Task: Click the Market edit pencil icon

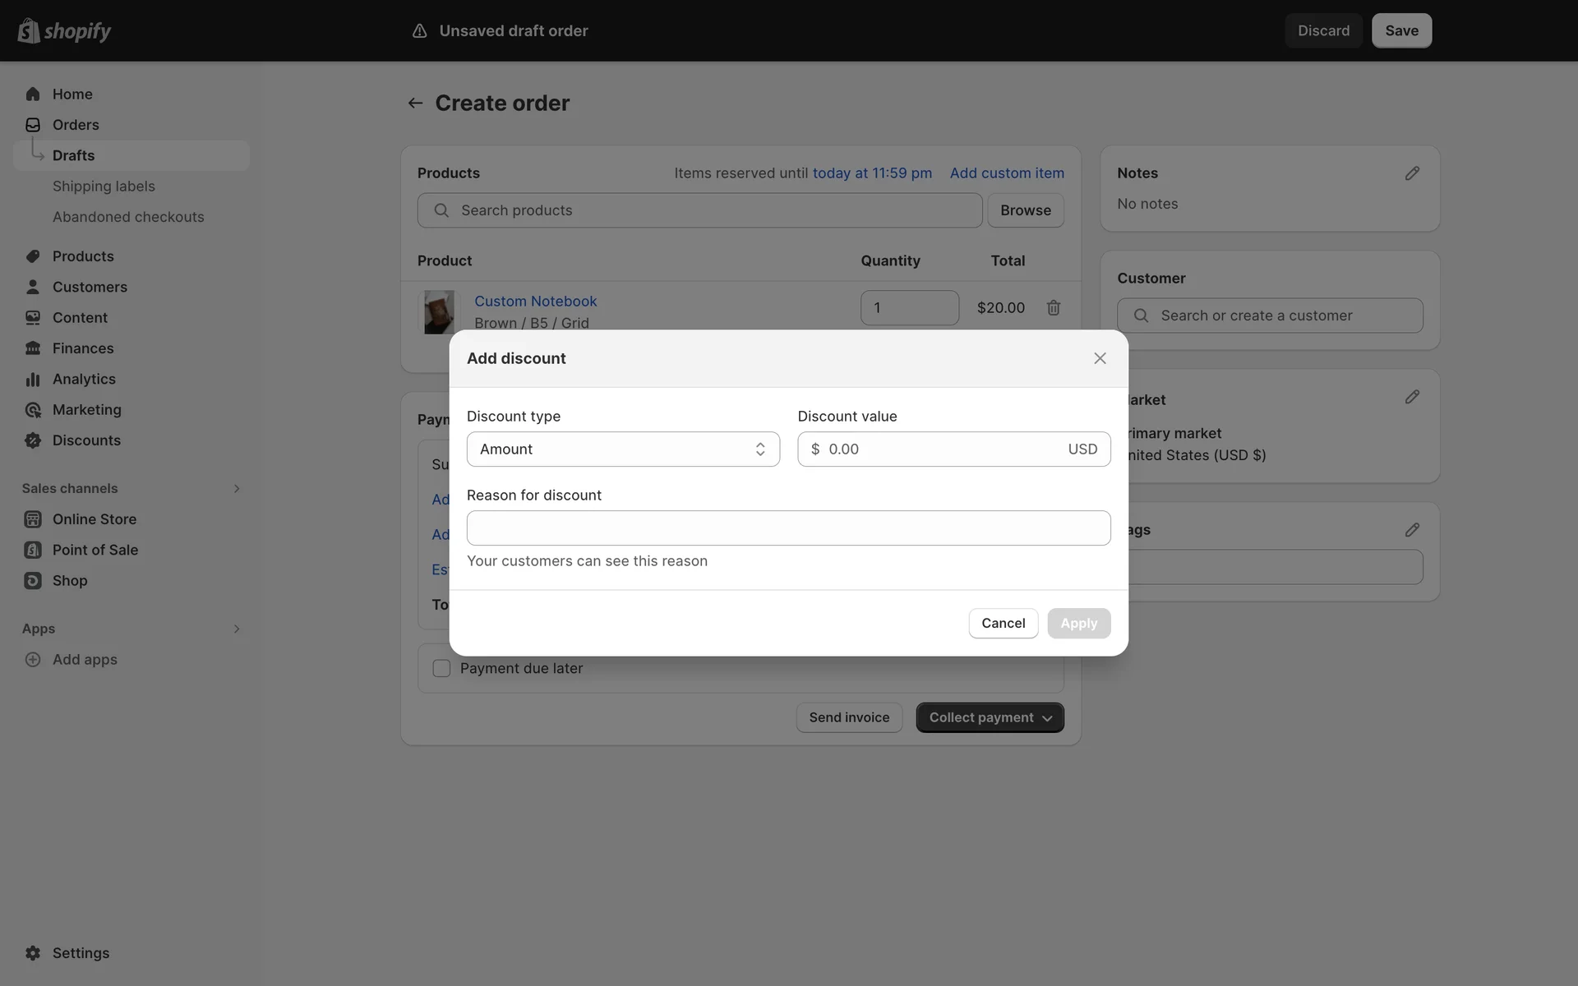Action: tap(1411, 397)
